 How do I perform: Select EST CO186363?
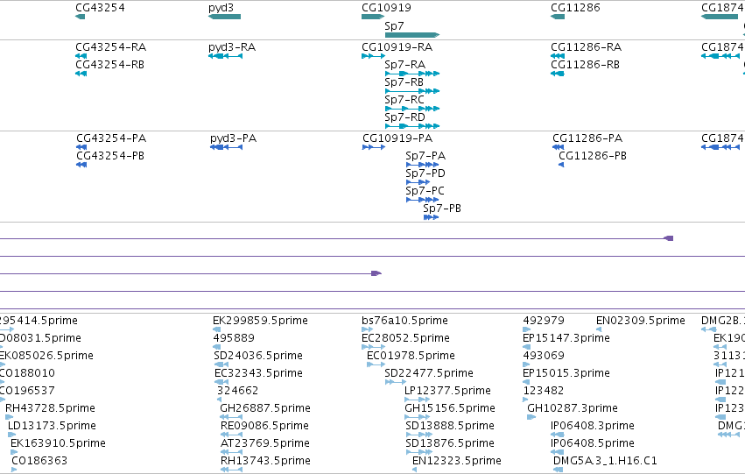(39, 461)
